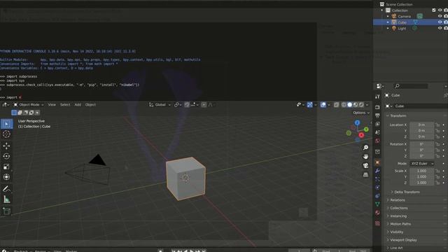Open the viewport Options dropdown
Viewport: 448px width, 252px height.
[361, 113]
